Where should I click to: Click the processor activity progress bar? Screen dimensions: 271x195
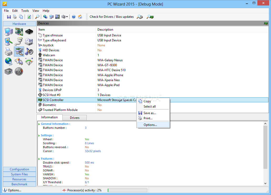[x=127, y=190]
